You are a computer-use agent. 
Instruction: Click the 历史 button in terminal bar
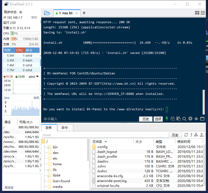pos(146,119)
